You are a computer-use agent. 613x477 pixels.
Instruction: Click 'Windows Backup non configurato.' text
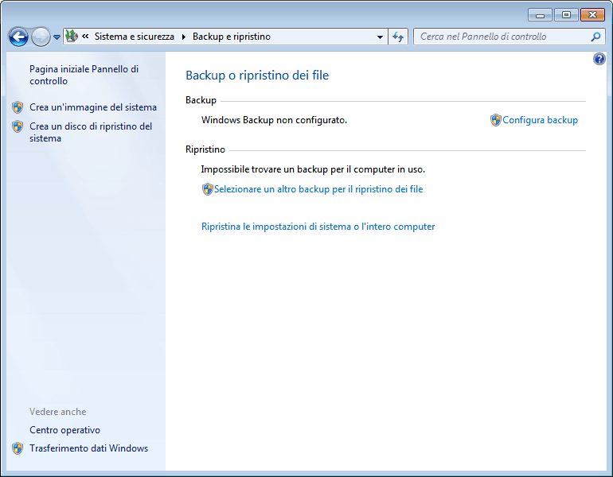pos(274,120)
